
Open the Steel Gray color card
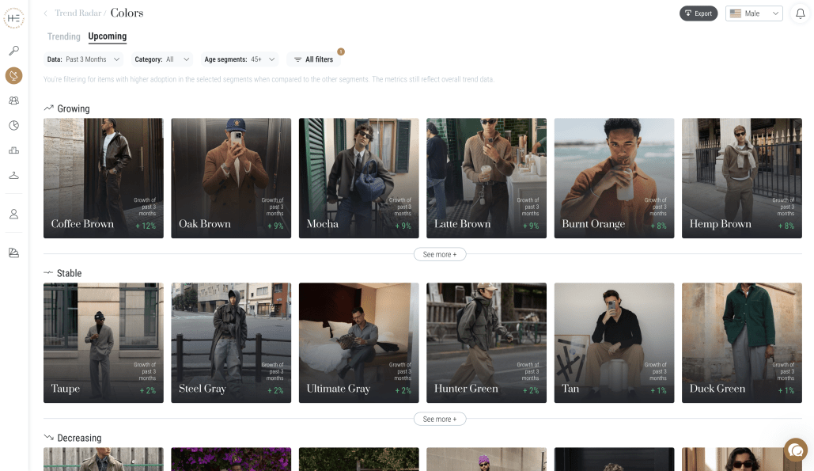coord(231,343)
